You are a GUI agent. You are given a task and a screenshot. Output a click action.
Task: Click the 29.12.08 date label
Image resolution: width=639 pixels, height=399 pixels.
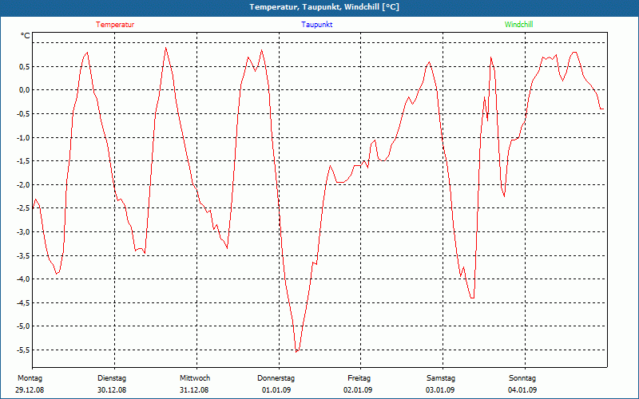[30, 390]
